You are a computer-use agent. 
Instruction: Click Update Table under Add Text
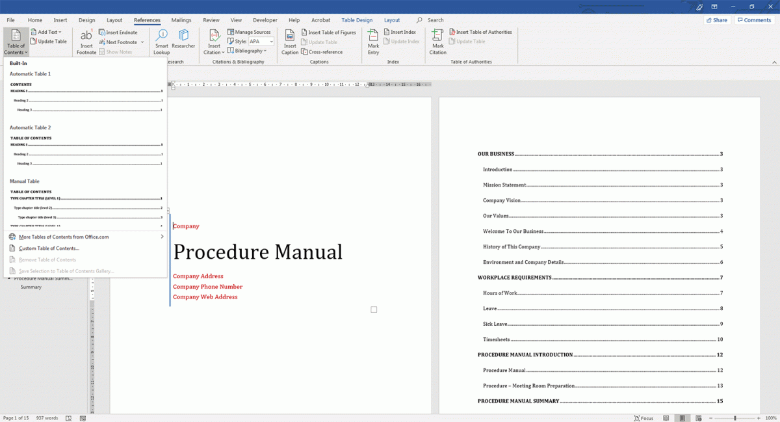coord(49,41)
